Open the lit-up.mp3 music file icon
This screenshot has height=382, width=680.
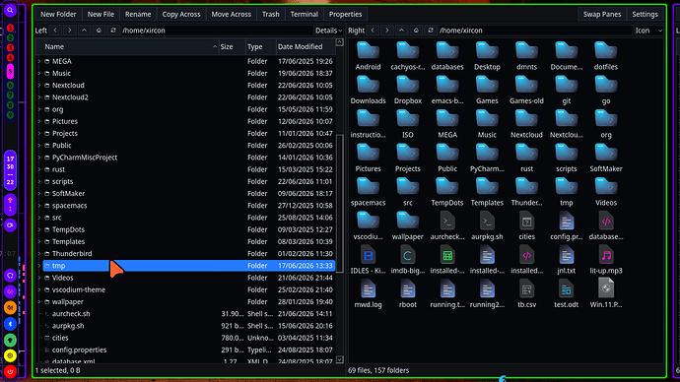click(x=606, y=260)
